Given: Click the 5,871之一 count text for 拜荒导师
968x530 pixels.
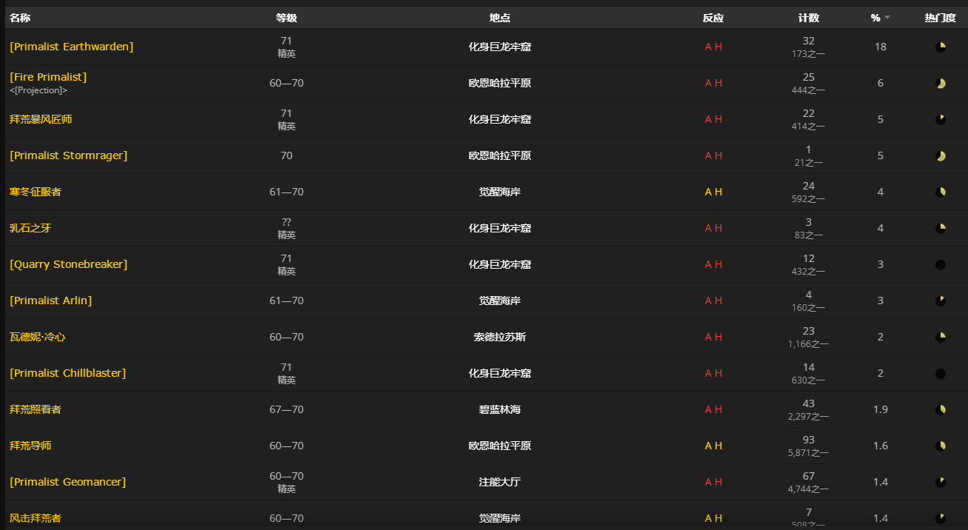Looking at the screenshot, I should pos(808,452).
